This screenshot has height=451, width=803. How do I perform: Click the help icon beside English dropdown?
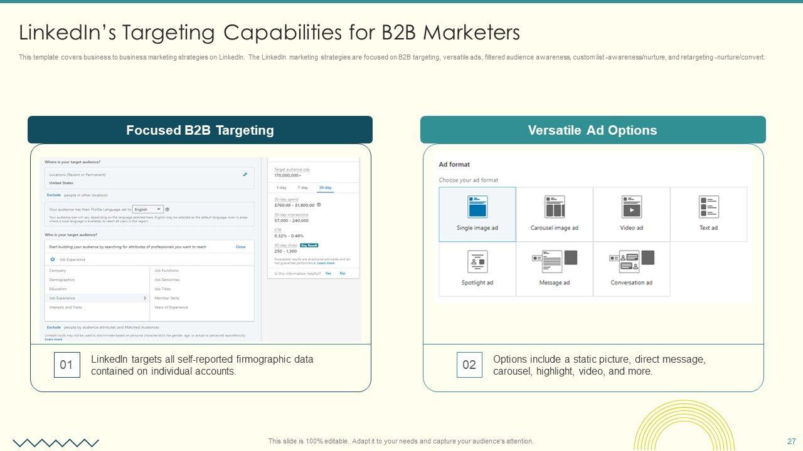click(x=168, y=209)
